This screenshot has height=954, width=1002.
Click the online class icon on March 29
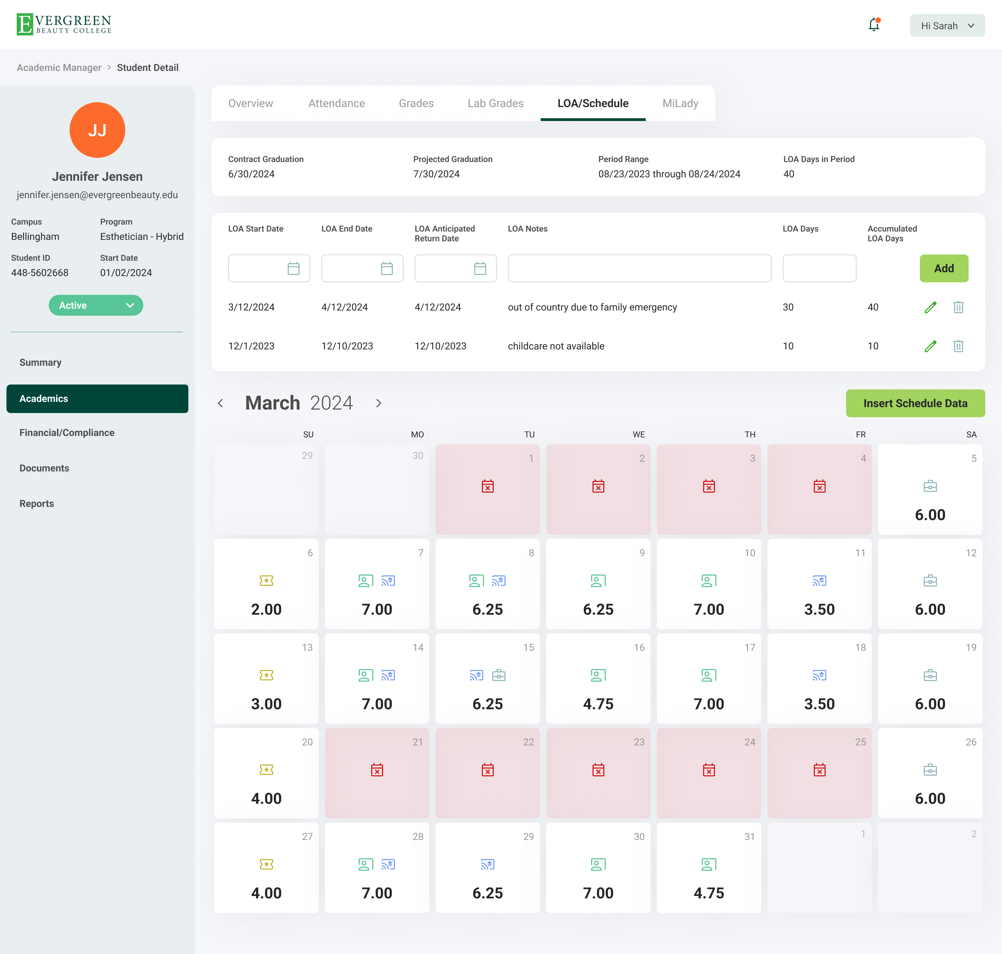click(487, 865)
